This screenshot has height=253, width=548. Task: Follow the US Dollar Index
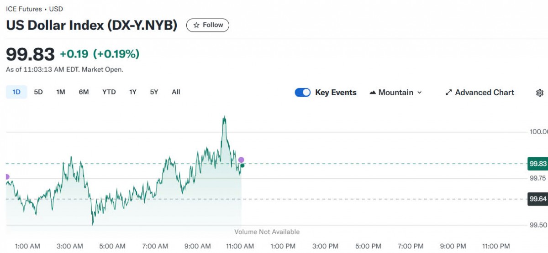tap(208, 25)
